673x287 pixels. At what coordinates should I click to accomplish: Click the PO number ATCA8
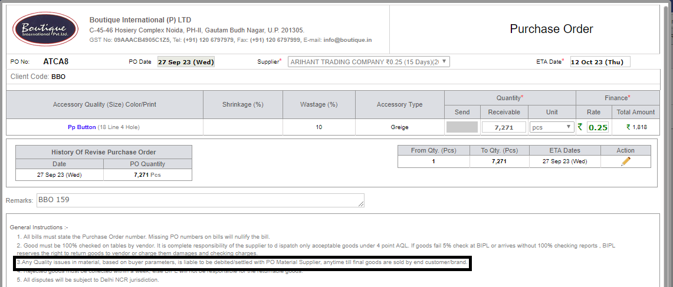tap(56, 61)
